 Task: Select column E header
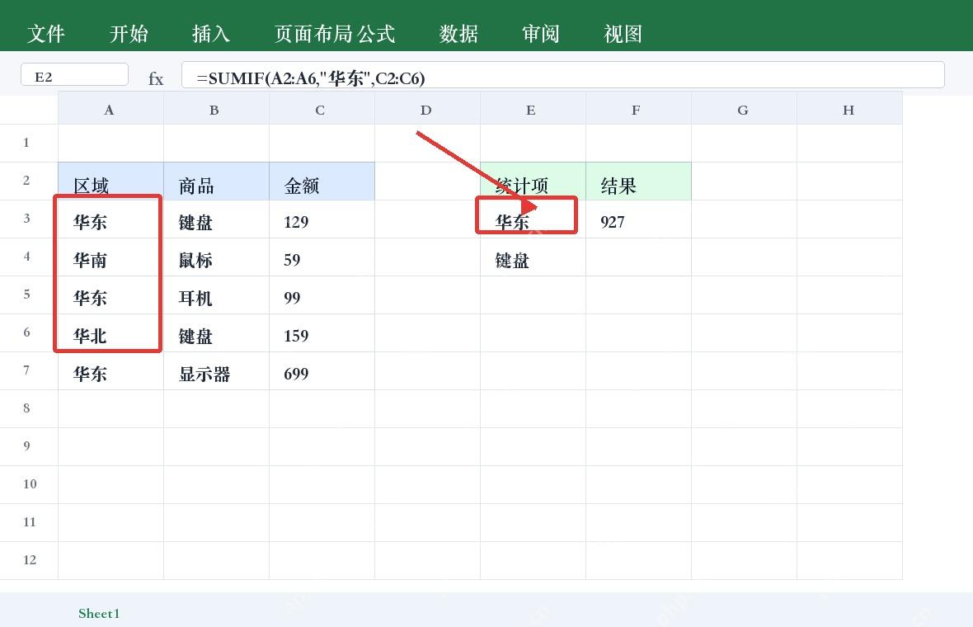[x=533, y=109]
